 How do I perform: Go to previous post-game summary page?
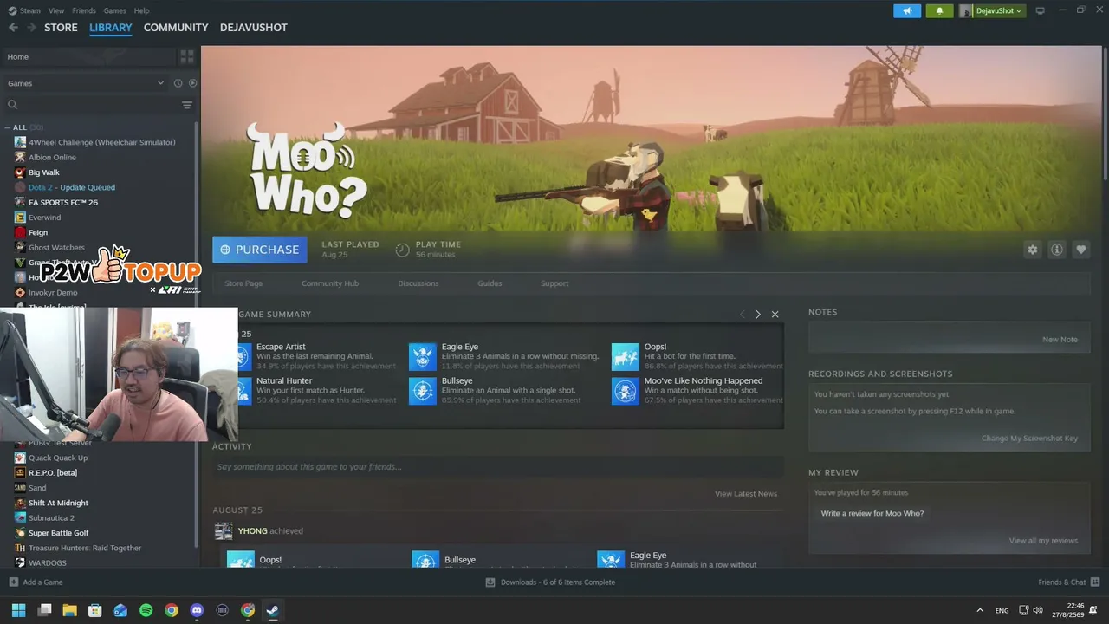coord(742,315)
